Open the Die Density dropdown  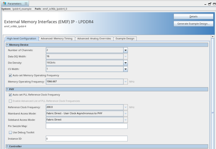pos(126,63)
